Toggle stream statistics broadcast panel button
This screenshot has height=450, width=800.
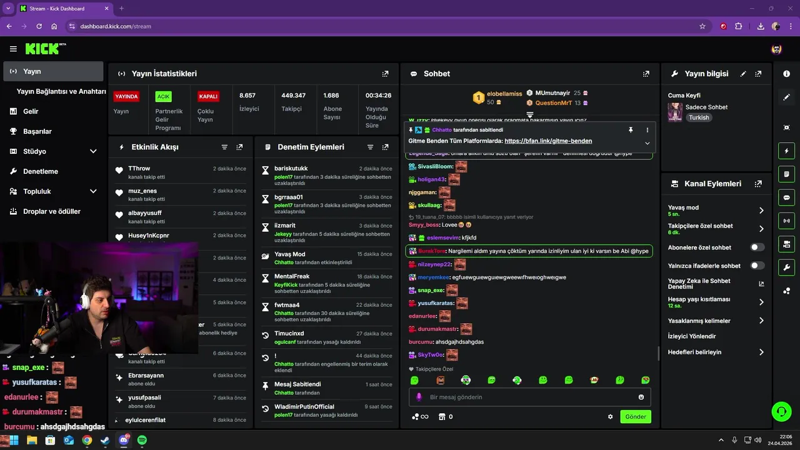tap(786, 221)
